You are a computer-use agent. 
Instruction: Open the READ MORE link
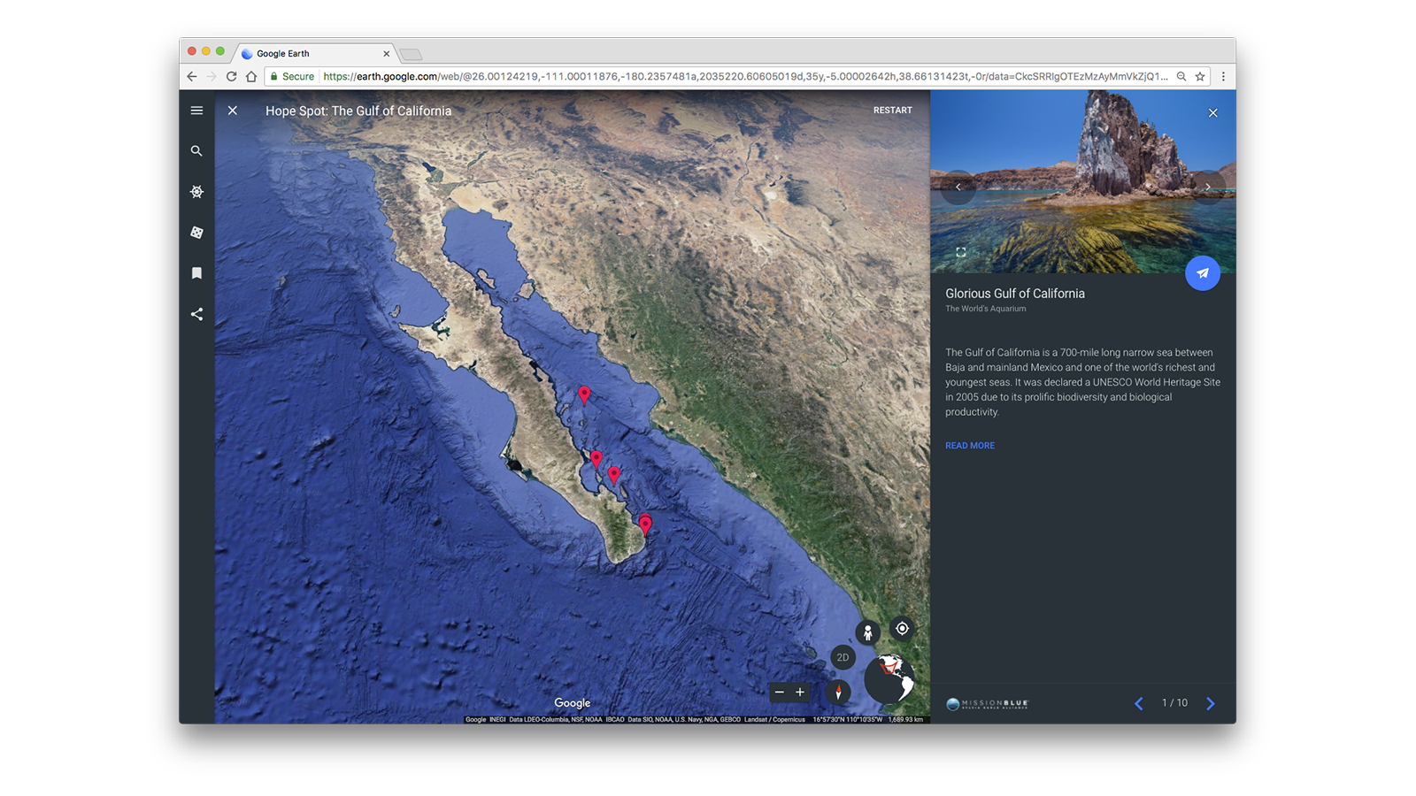click(x=970, y=446)
